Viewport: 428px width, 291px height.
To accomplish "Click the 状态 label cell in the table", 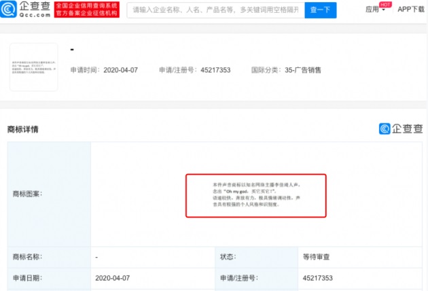I will (x=228, y=257).
